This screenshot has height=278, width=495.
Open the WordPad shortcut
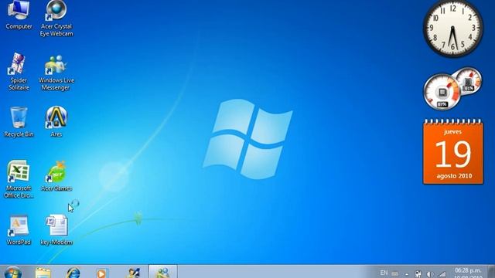click(19, 230)
